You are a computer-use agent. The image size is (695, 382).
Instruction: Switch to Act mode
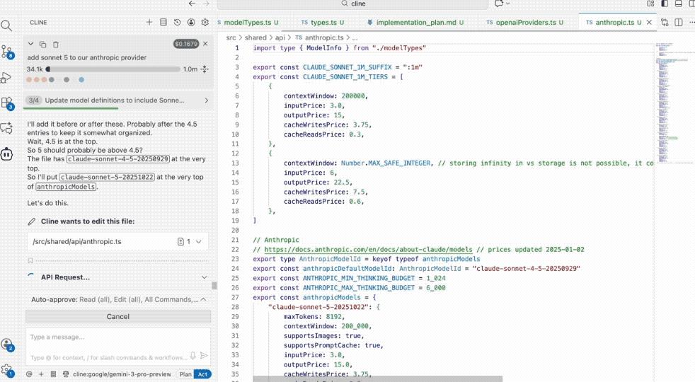click(x=202, y=374)
